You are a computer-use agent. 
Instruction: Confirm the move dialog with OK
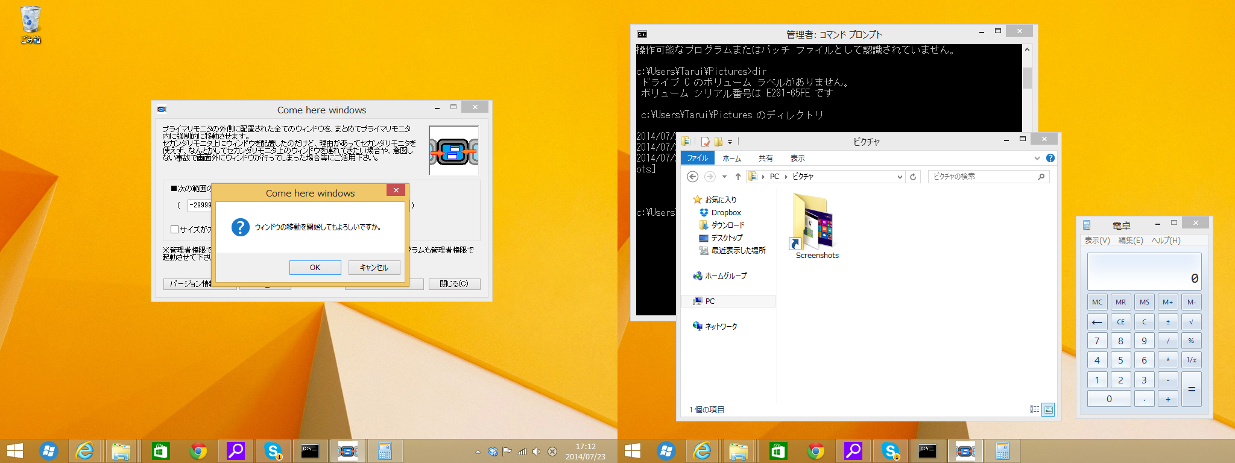pyautogui.click(x=315, y=267)
